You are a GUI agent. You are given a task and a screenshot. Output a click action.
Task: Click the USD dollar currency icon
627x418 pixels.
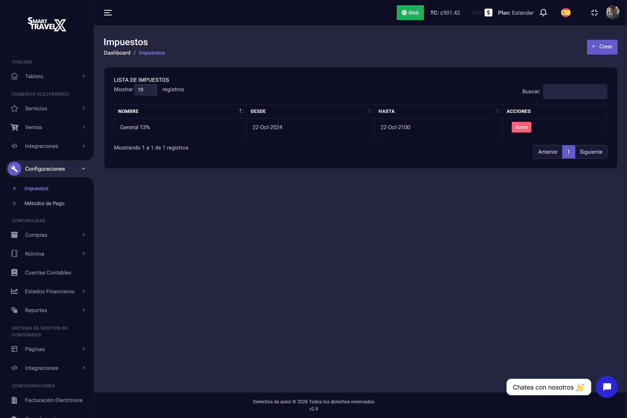[488, 13]
